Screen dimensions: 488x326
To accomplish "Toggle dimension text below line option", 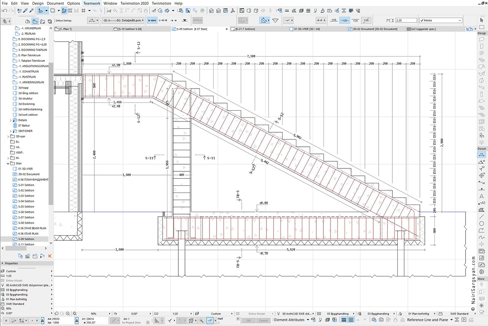I will (x=355, y=20).
